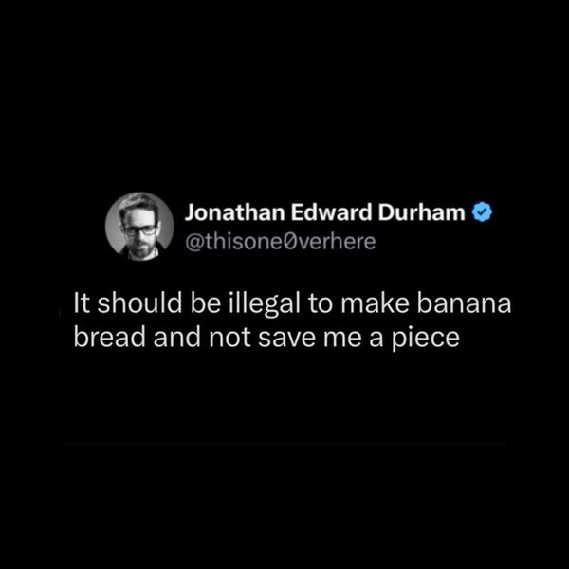Open Jonathan Edward Durham's profile picture
The image size is (569, 569).
[139, 227]
